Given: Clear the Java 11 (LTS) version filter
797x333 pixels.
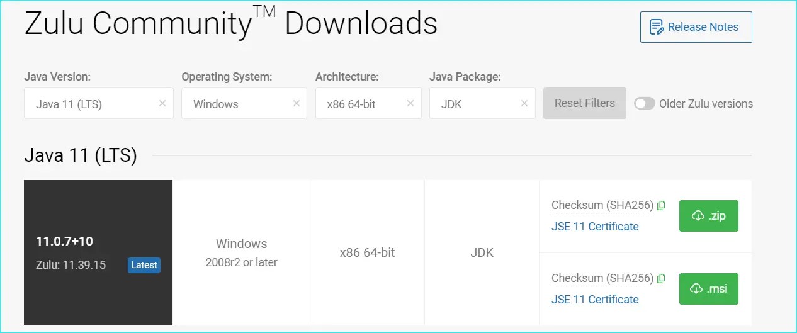Looking at the screenshot, I should [162, 104].
